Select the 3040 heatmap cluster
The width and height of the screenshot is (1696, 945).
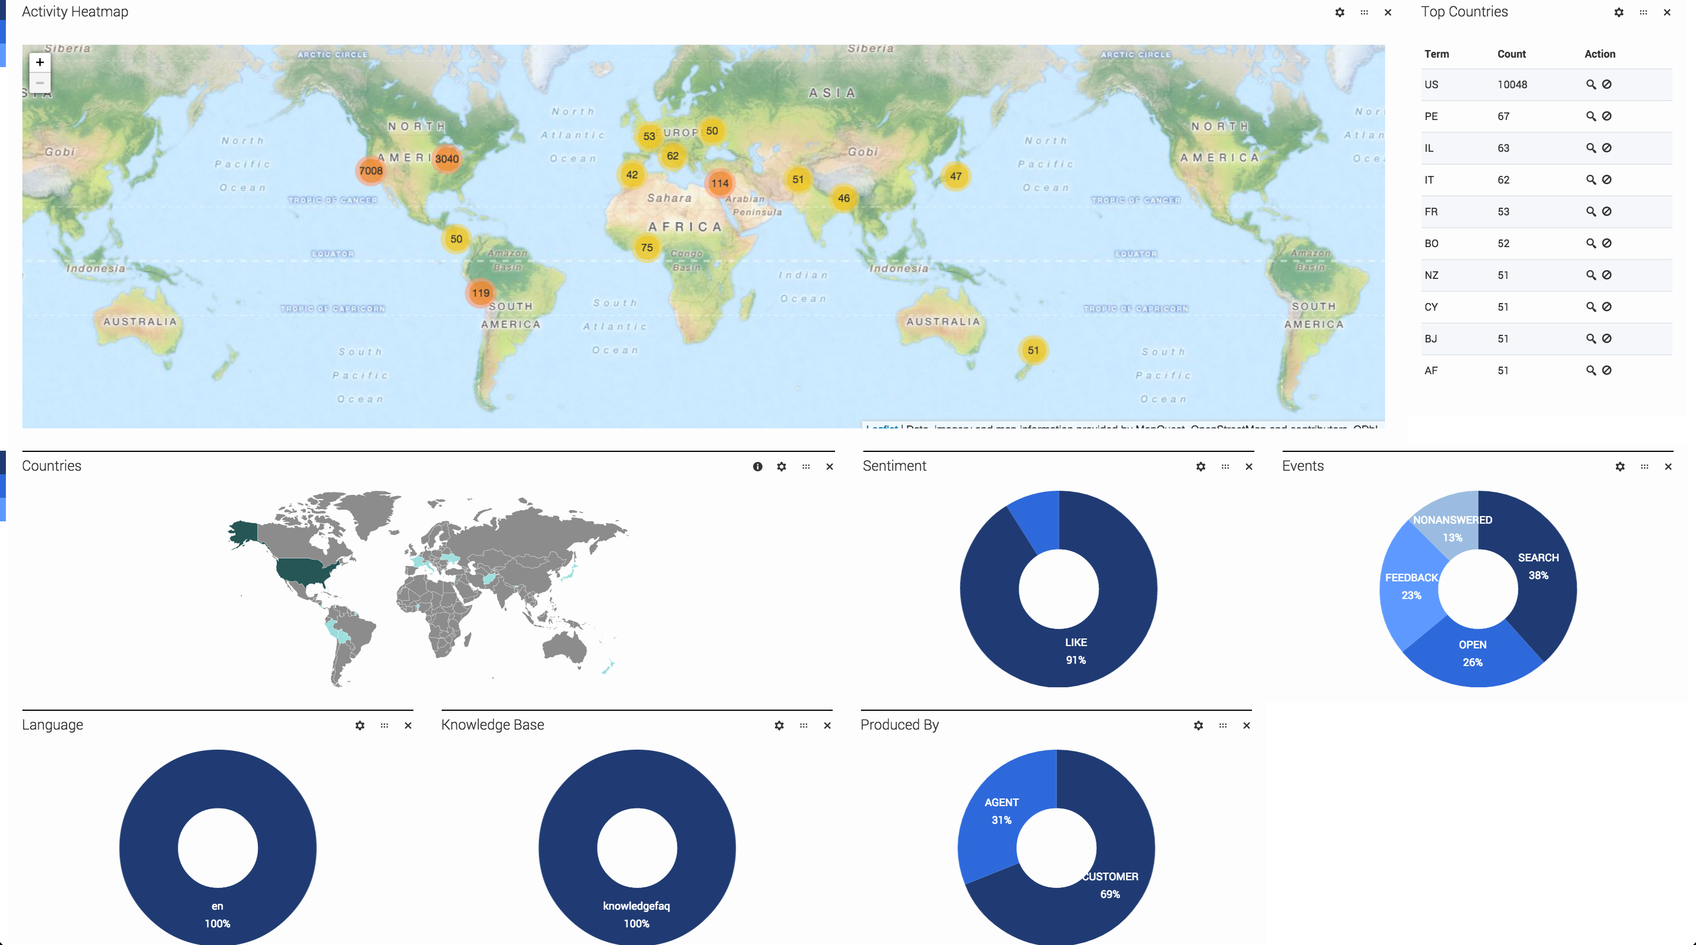447,159
